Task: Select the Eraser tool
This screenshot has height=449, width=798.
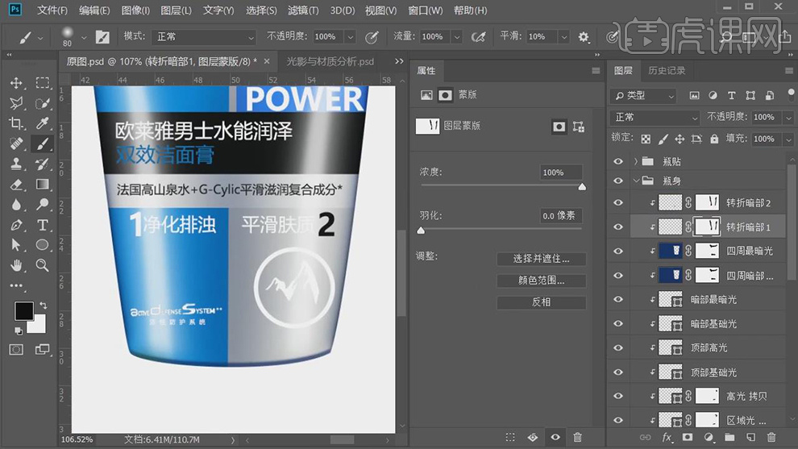Action: pyautogui.click(x=16, y=185)
